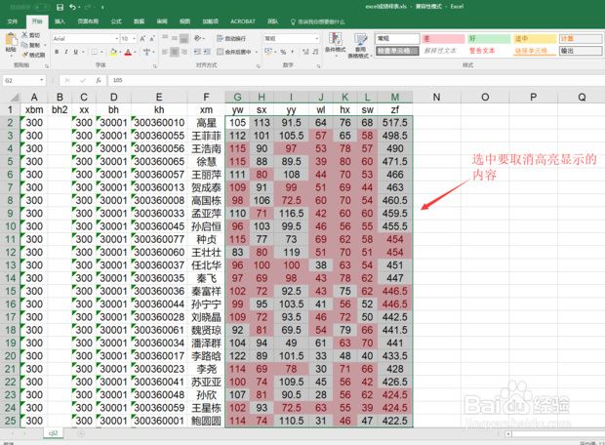Open the text orientation button

[199, 38]
